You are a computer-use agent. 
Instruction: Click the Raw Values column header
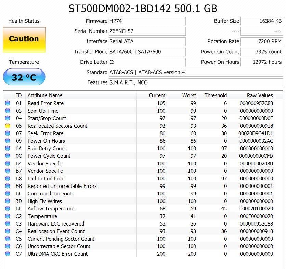point(260,95)
